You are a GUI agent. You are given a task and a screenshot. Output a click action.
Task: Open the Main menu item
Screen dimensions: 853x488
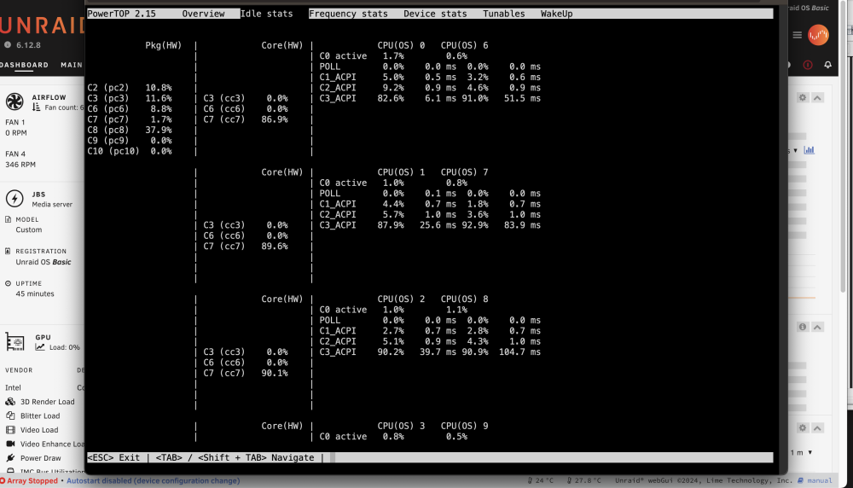pyautogui.click(x=72, y=65)
